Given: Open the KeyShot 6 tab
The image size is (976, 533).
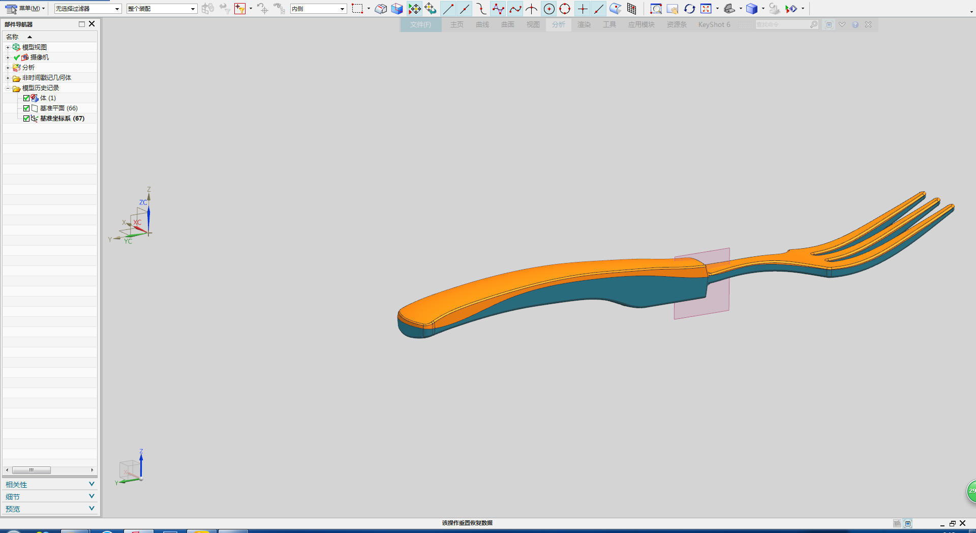Looking at the screenshot, I should 714,24.
